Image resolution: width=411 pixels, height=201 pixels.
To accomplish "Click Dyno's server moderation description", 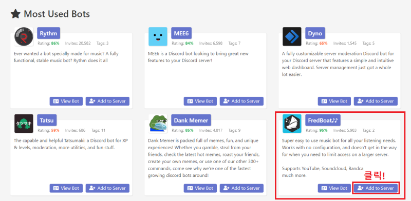I will pos(338,64).
